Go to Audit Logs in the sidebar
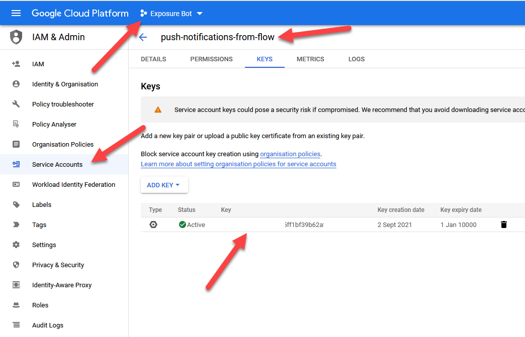This screenshot has height=337, width=525. (48, 325)
